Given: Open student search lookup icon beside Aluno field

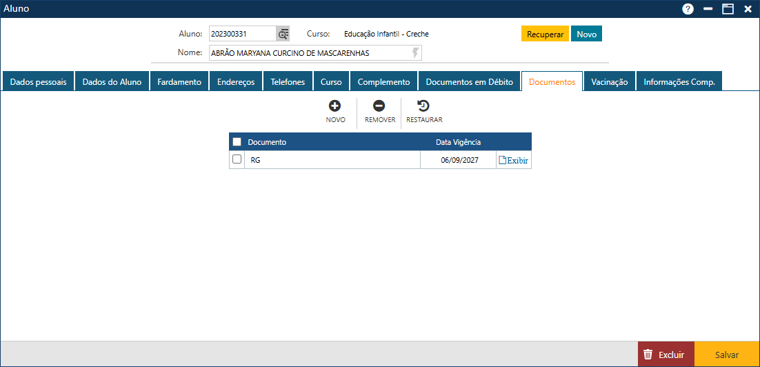Looking at the screenshot, I should coord(283,34).
